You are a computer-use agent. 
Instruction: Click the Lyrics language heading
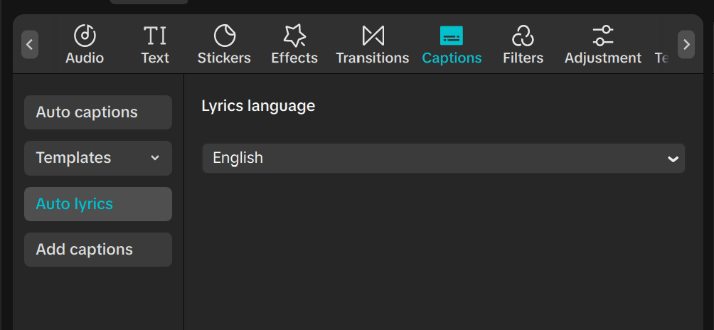(258, 106)
